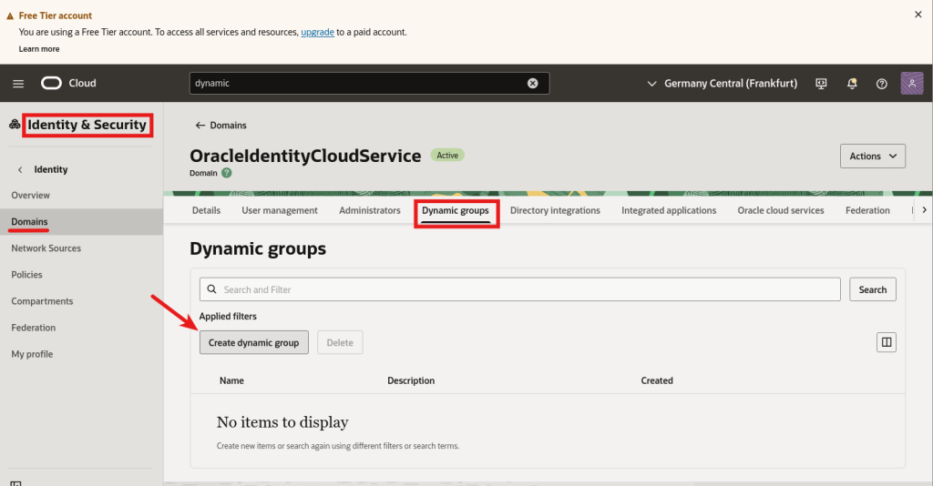
Task: Click the column manager icon in table
Action: (886, 342)
